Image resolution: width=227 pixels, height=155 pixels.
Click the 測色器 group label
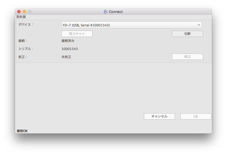click(21, 17)
